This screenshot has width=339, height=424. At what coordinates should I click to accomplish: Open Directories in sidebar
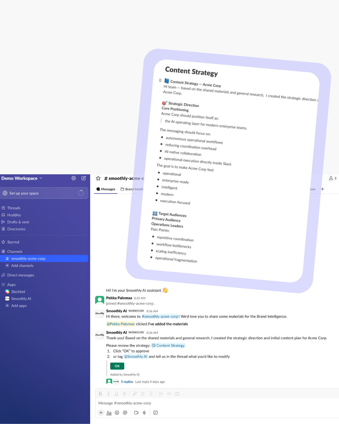click(16, 229)
